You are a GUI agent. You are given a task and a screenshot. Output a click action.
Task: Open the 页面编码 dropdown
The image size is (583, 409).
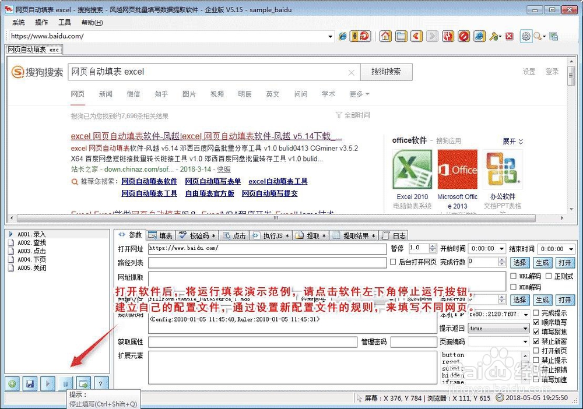pyautogui.click(x=525, y=341)
